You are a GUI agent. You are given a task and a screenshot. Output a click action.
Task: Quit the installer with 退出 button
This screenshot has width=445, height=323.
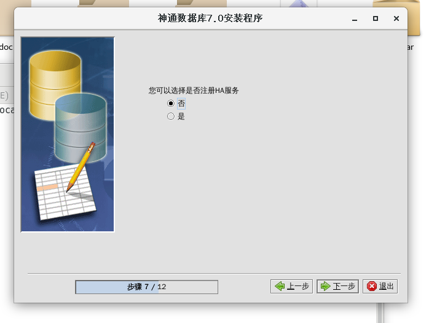[x=380, y=286]
